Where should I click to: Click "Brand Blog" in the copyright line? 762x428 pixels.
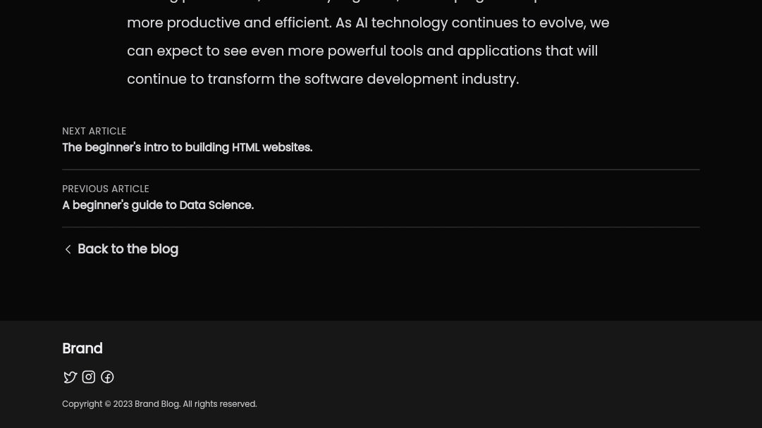coord(156,404)
